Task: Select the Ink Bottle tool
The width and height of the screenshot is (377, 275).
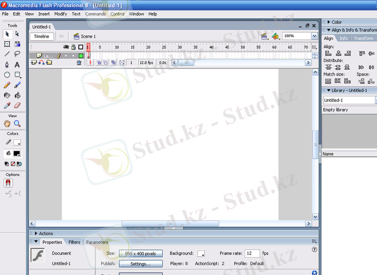Action: click(7, 95)
